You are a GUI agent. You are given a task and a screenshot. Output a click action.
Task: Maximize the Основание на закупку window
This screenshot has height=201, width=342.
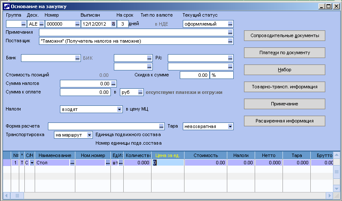pos(328,6)
